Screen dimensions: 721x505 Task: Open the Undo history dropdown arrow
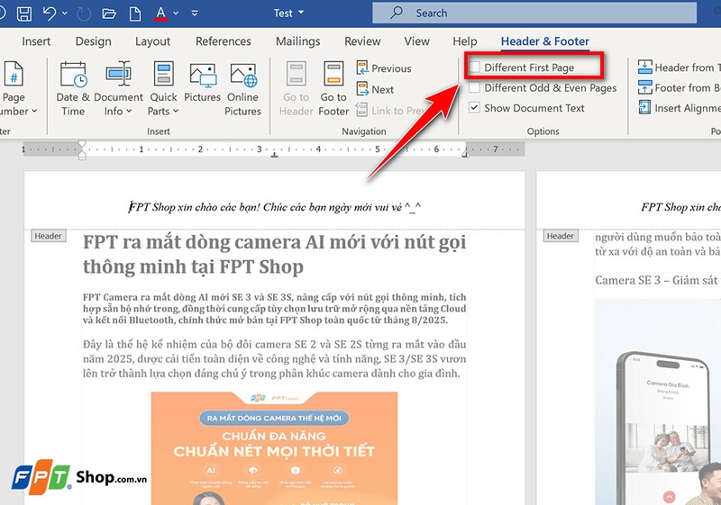65,14
